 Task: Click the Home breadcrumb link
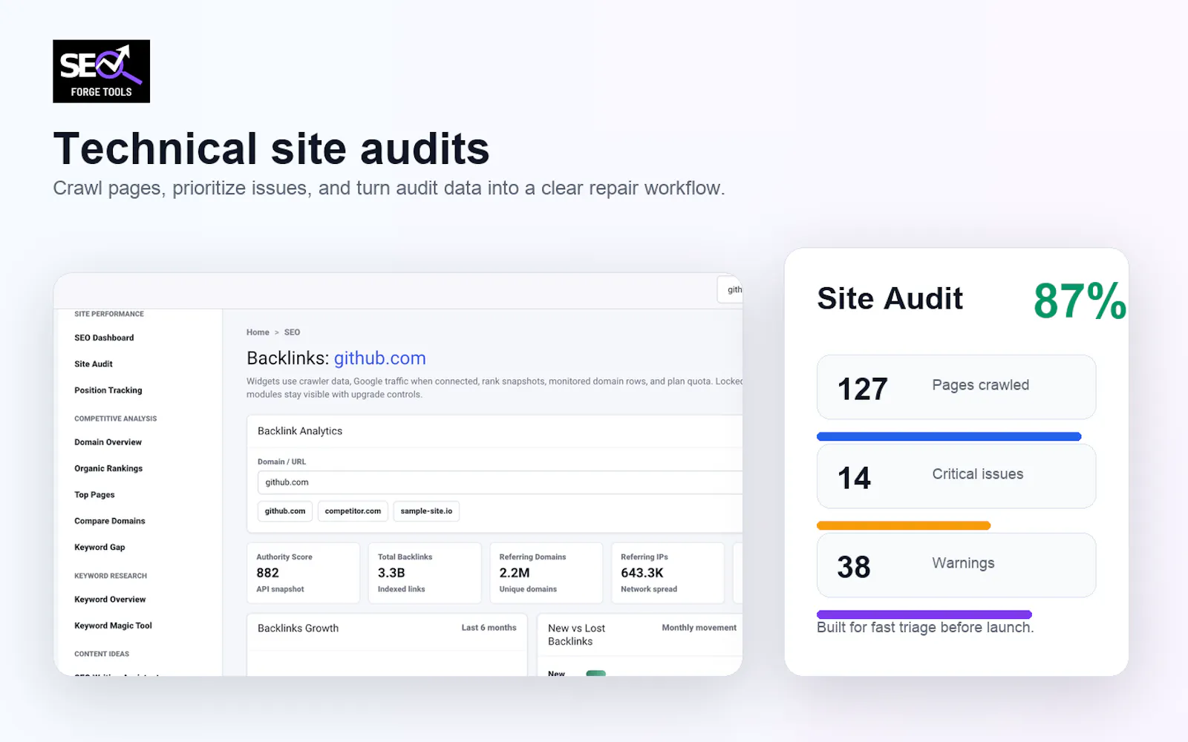258,332
